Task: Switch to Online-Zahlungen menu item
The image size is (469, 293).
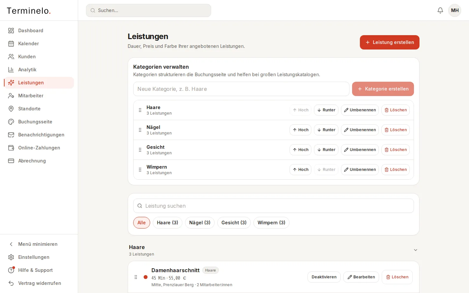Action: click(39, 148)
